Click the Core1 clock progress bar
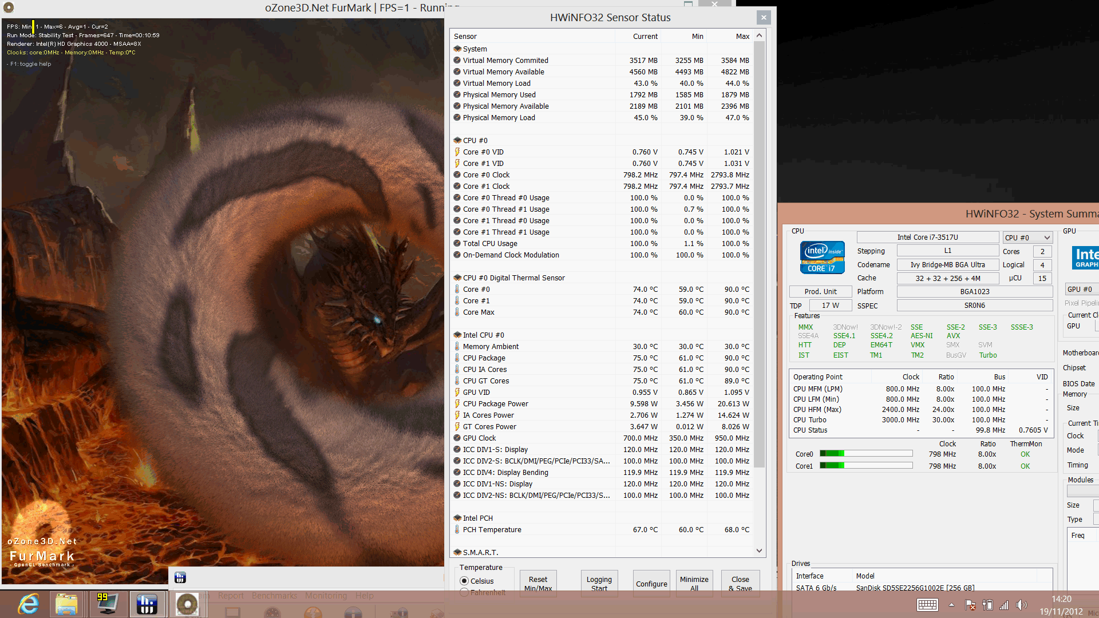Viewport: 1099px width, 618px height. click(866, 466)
